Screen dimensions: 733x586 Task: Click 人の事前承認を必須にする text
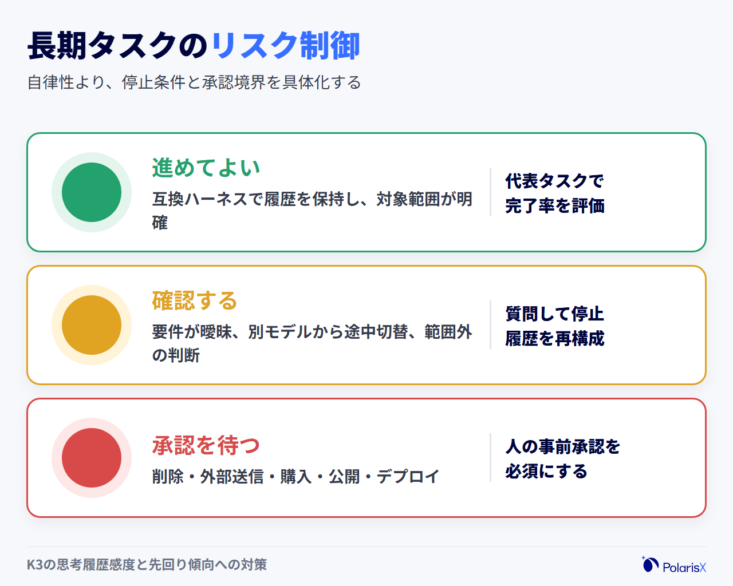[x=563, y=458]
